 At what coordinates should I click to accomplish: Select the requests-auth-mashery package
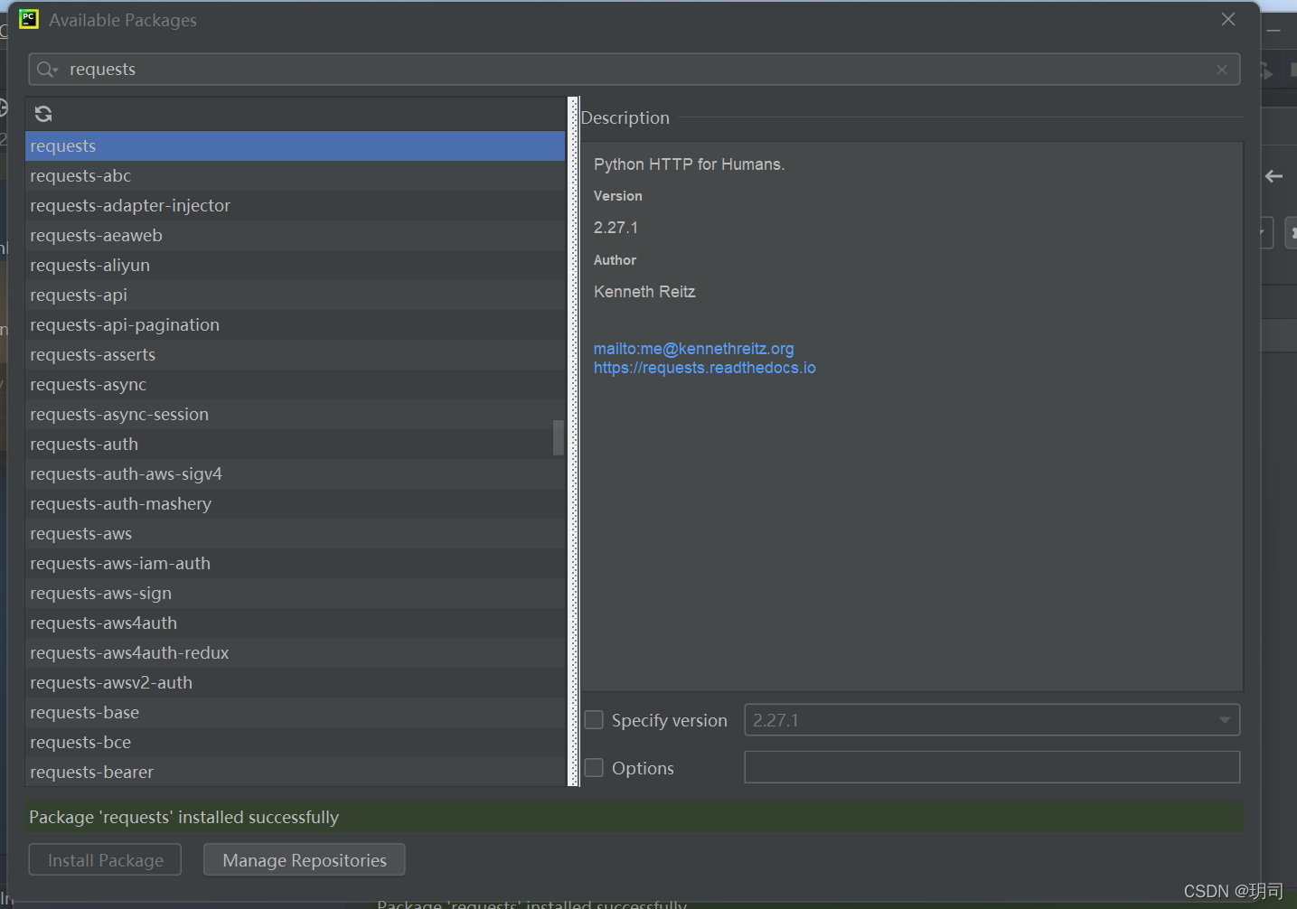[x=295, y=504]
